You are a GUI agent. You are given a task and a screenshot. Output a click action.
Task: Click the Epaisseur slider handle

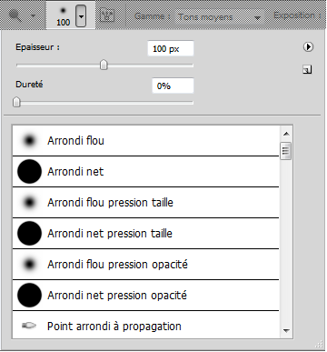(x=104, y=65)
